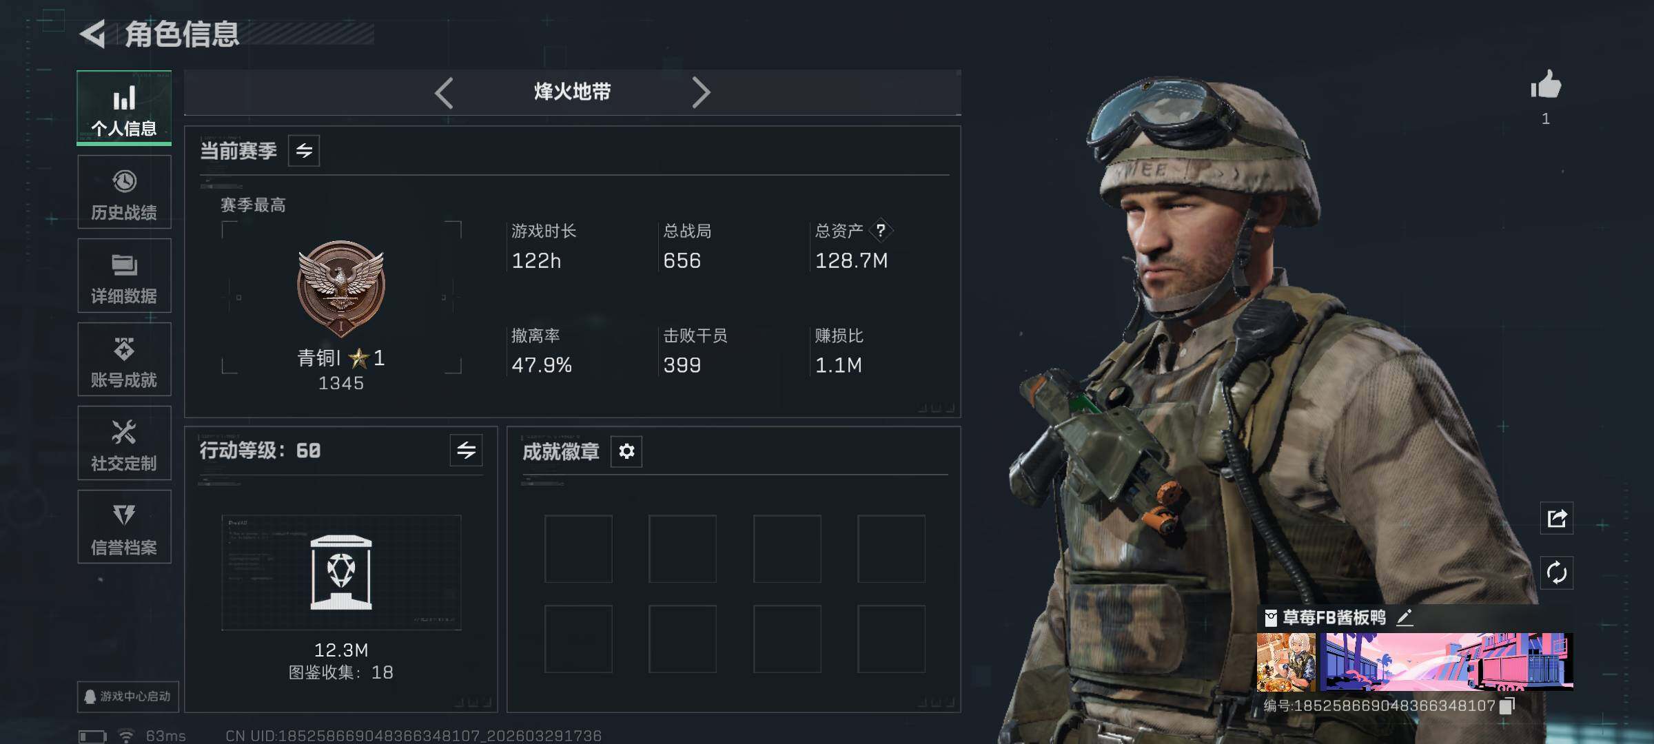Toggle the 当前赛季 season swap button

(304, 151)
